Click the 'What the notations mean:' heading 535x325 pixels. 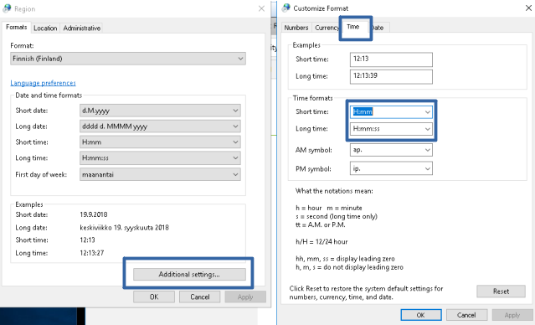tap(334, 191)
